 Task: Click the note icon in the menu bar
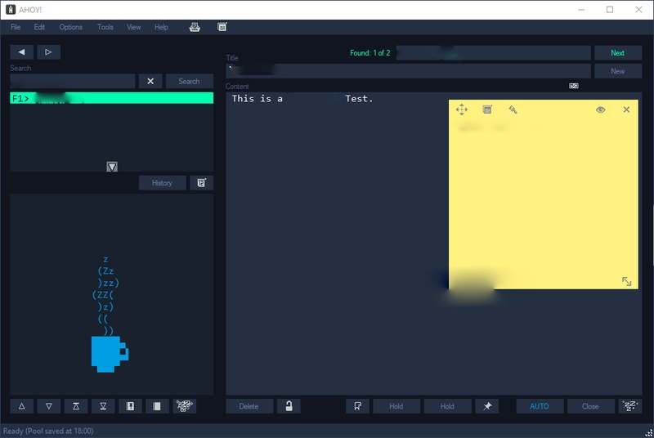click(222, 27)
